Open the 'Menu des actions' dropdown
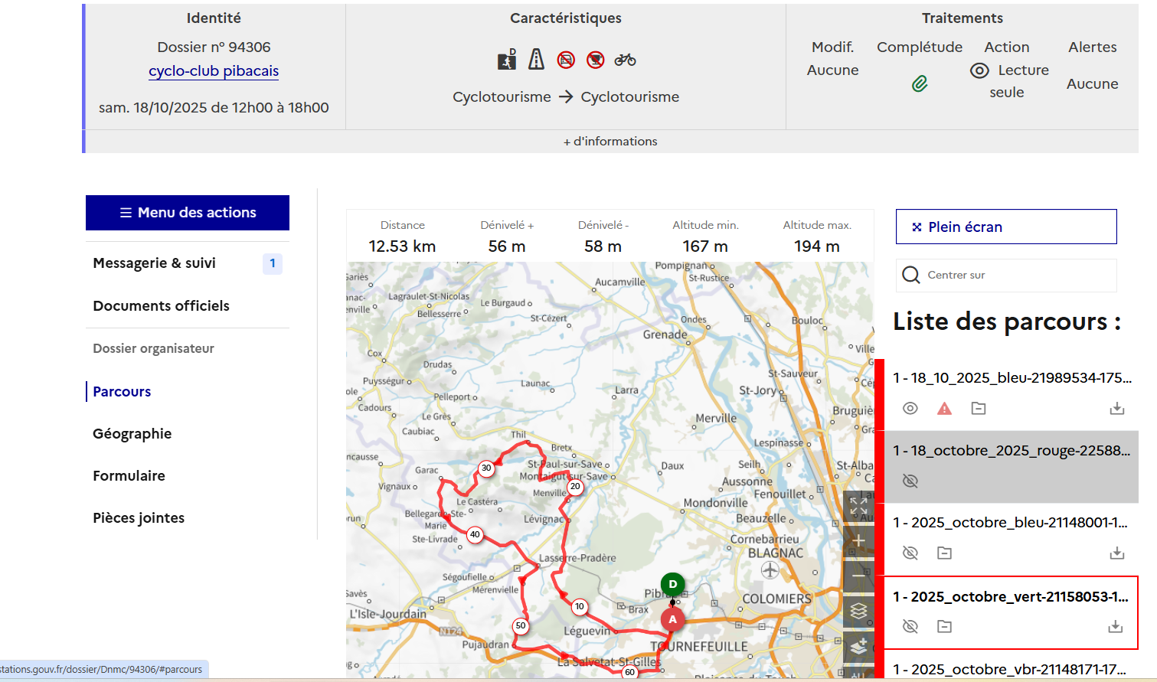This screenshot has width=1157, height=682. tap(188, 213)
